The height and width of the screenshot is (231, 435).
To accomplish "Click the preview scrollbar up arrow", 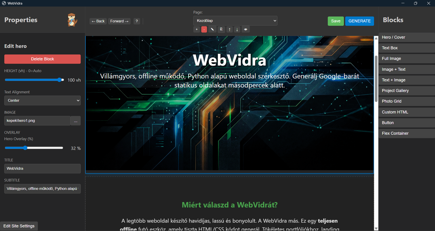I will tap(376, 38).
